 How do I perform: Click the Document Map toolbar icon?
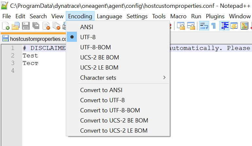coord(244,26)
